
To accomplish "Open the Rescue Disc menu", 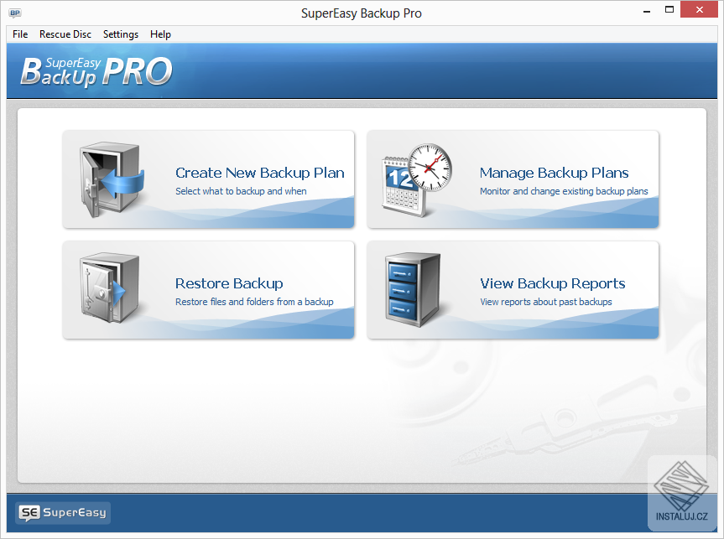I will click(65, 34).
